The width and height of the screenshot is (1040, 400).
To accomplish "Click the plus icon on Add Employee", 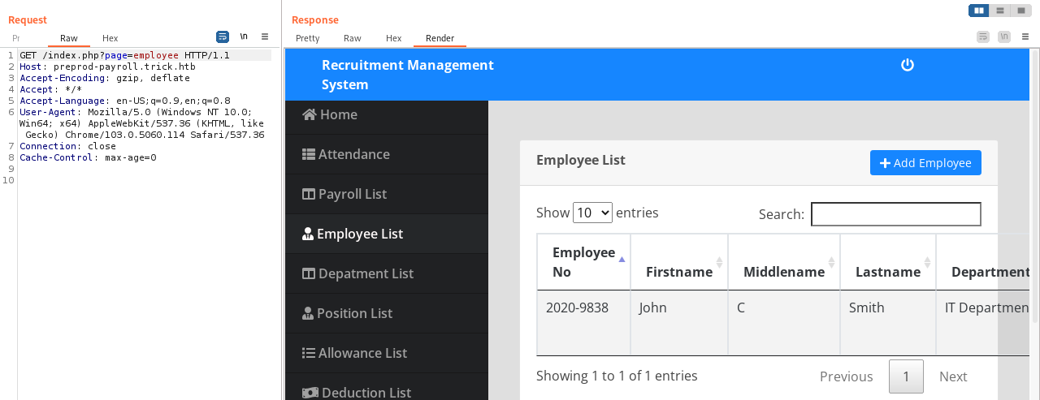I will click(886, 163).
